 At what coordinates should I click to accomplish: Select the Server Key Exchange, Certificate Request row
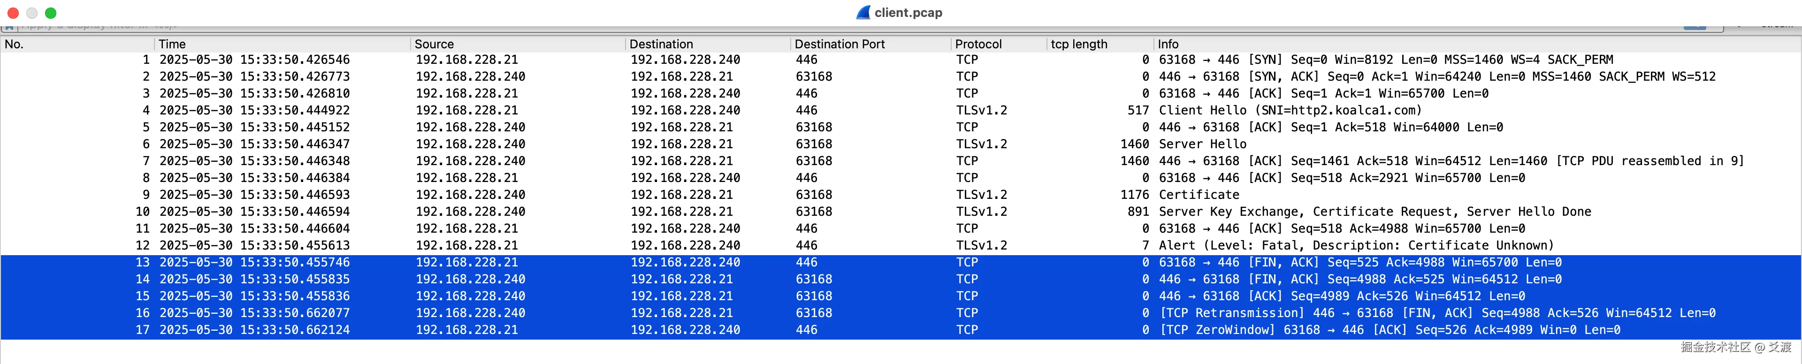pyautogui.click(x=901, y=212)
